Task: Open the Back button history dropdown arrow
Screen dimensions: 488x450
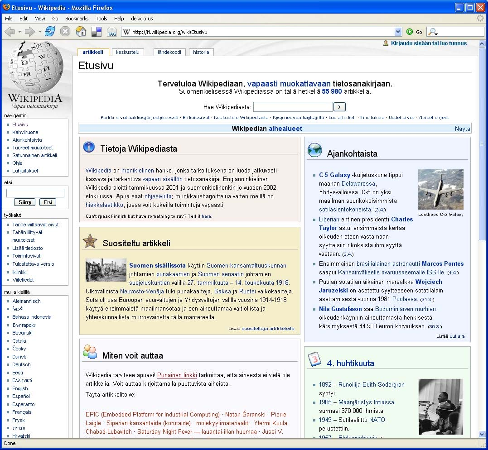Action: (x=19, y=32)
